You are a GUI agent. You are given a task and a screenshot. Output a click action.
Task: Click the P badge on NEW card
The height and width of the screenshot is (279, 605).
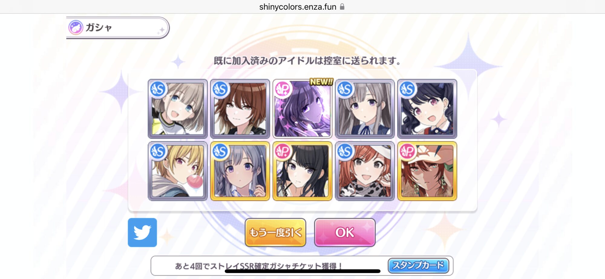(x=283, y=89)
